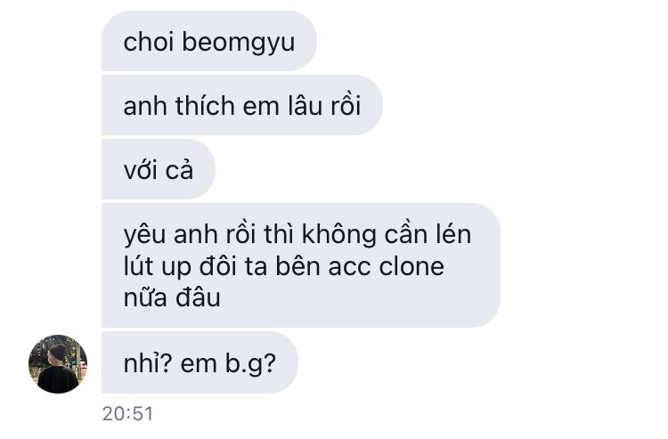
Task: Click the word 'acc' in long message
Action: click(349, 268)
